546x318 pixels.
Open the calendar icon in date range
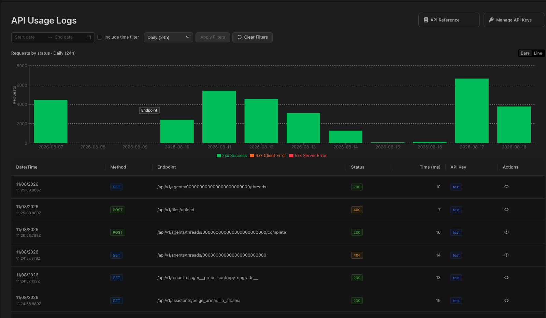[x=89, y=37]
